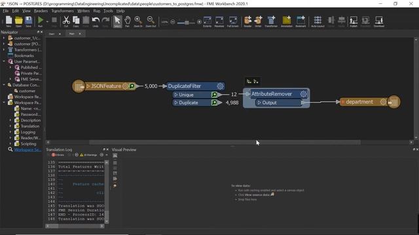Select Bookmarks in the Navigator
Viewport: 419px width, 235px height.
pyautogui.click(x=24, y=55)
